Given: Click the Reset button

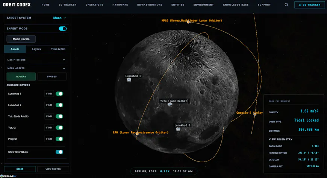Looking at the screenshot, I should click(20, 169).
